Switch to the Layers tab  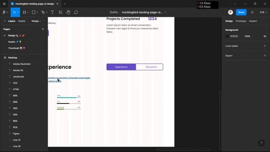(x=11, y=21)
